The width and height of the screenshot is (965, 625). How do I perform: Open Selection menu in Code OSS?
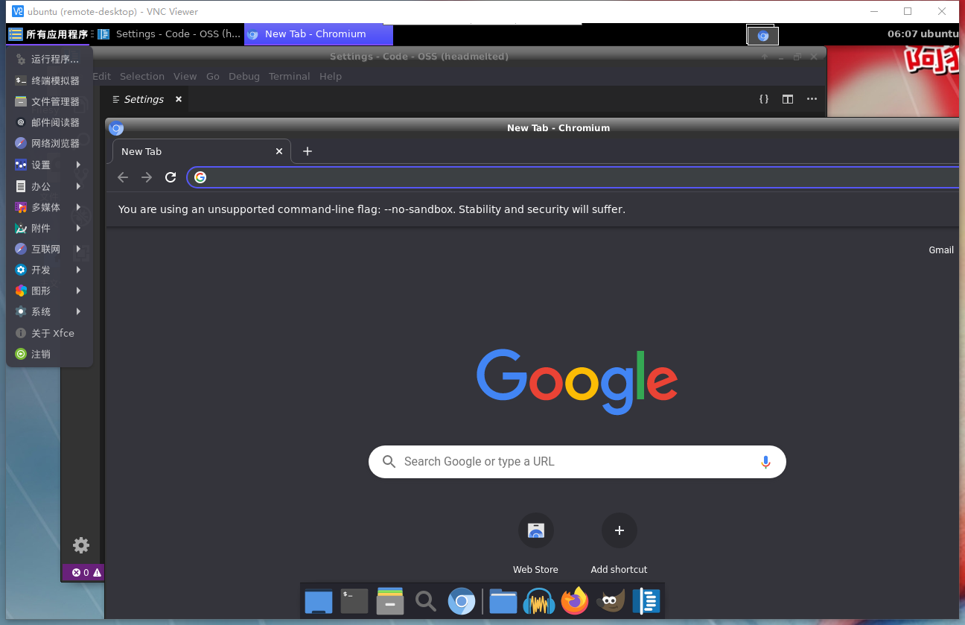click(x=141, y=76)
